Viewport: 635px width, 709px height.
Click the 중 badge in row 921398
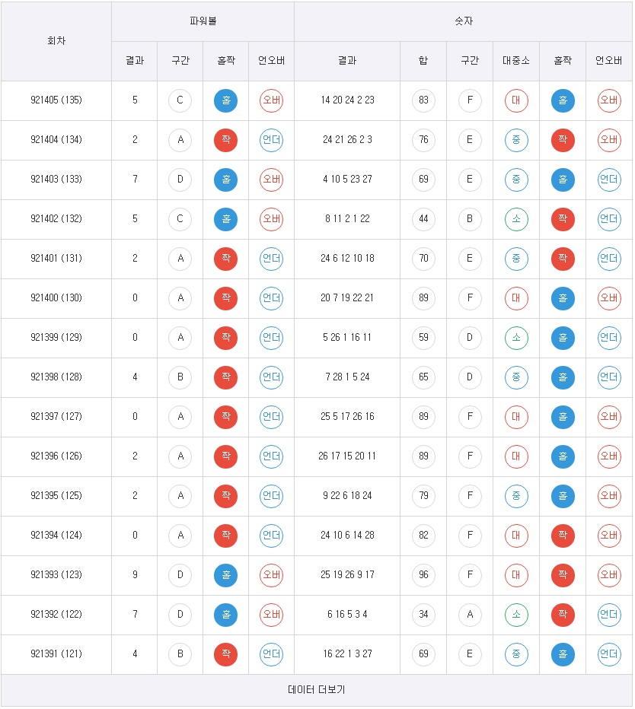[516, 377]
